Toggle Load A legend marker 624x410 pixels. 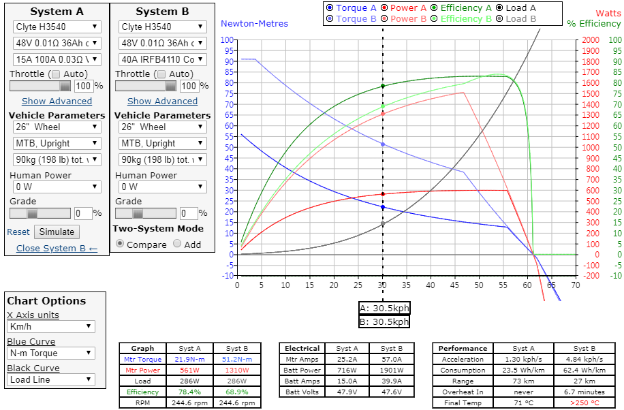click(x=501, y=8)
